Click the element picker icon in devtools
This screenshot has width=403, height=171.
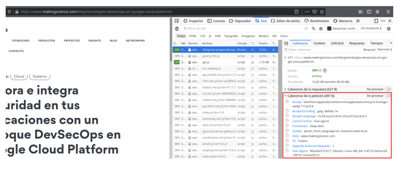click(177, 21)
